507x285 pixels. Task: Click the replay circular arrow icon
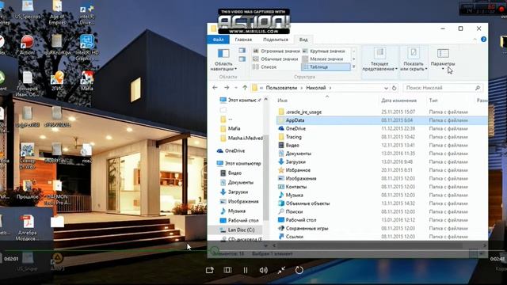click(x=299, y=270)
